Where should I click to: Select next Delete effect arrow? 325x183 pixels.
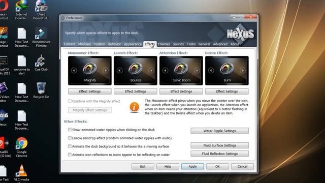[243, 71]
